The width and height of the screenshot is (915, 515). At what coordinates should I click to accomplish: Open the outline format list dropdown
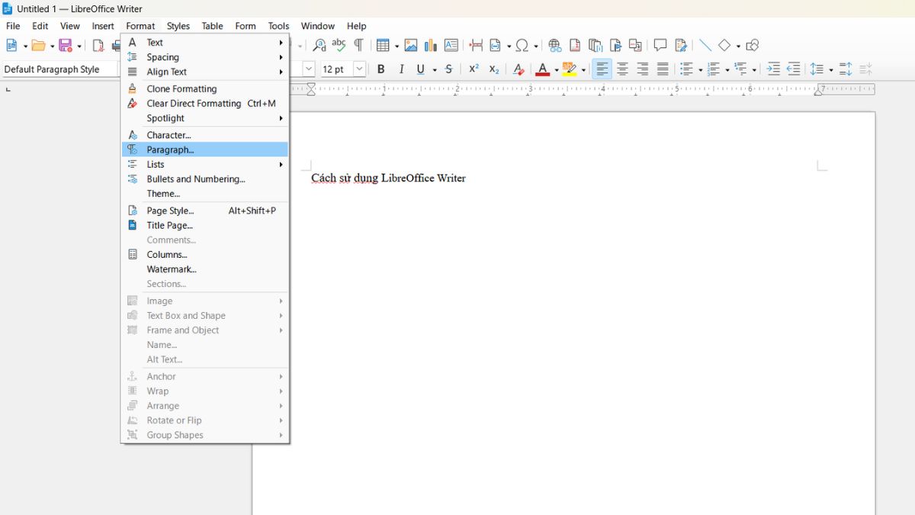[755, 70]
